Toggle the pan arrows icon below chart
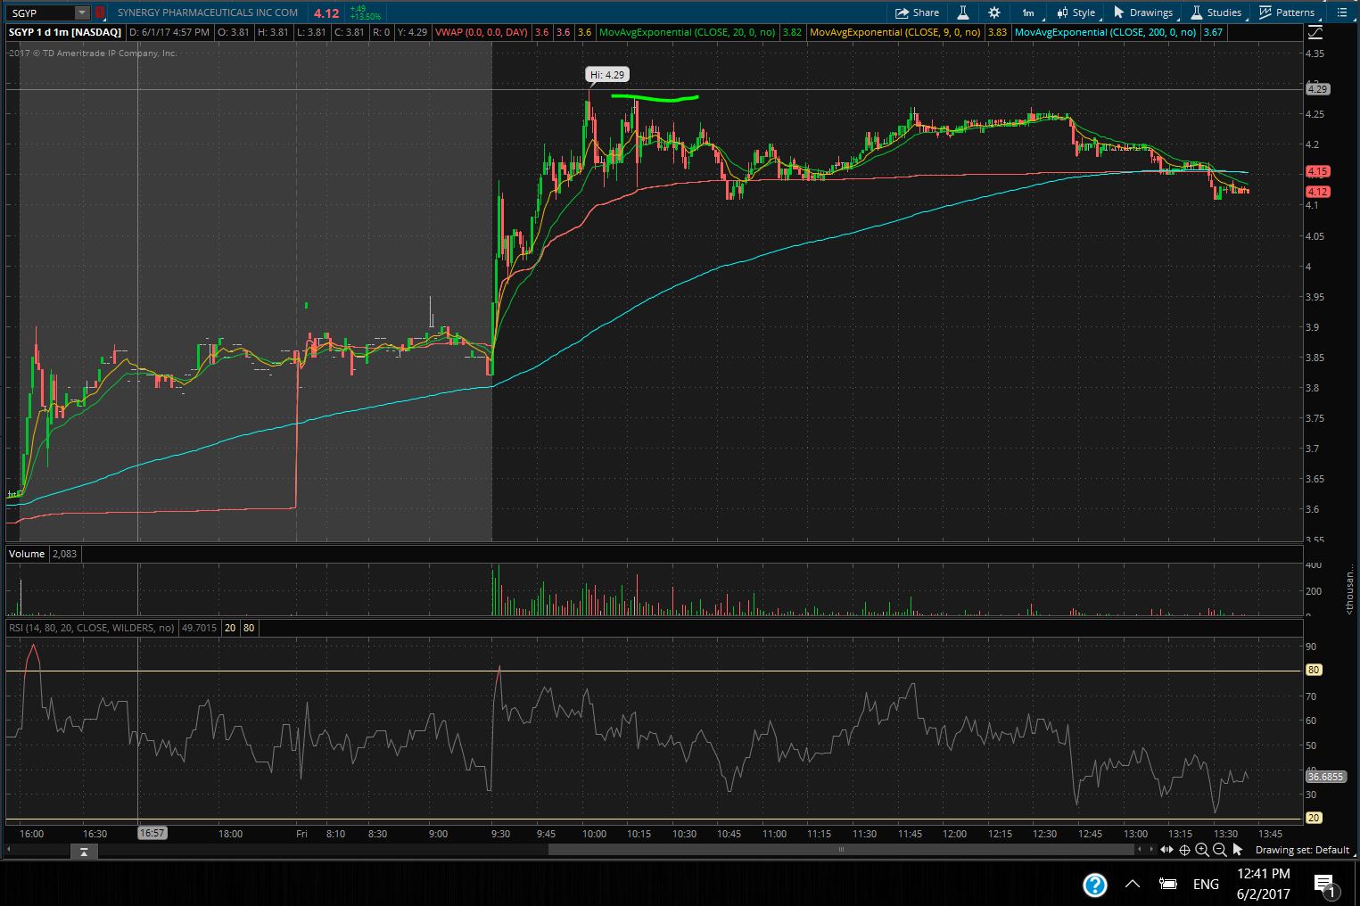This screenshot has height=906, width=1360. click(1166, 850)
